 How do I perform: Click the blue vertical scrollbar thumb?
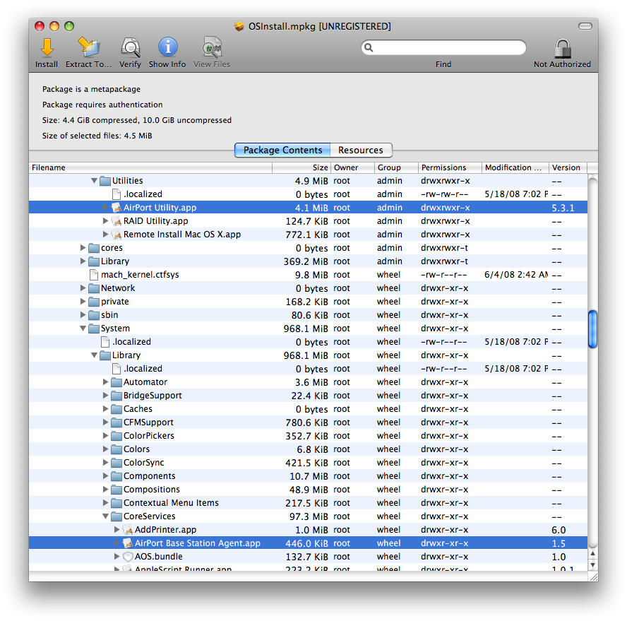pos(592,329)
